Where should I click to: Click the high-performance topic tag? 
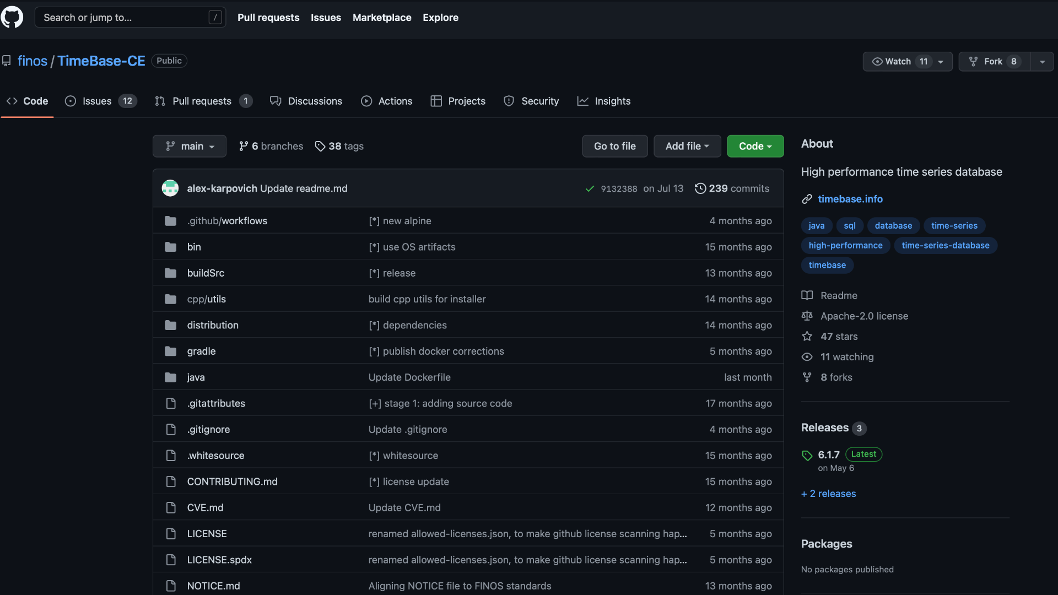tap(846, 245)
